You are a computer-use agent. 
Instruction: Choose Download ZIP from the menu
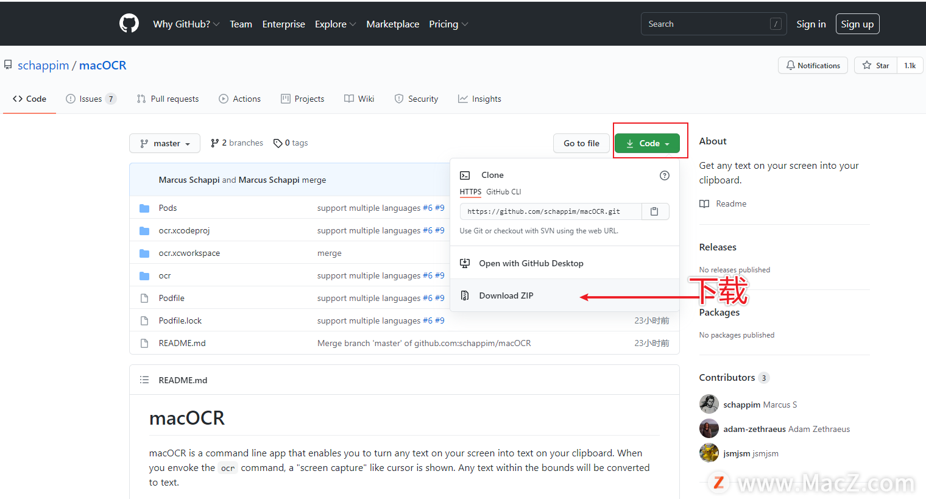point(565,296)
